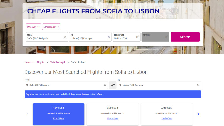Screen dimensions: 224x126
Task: Select the NOV 2024 month card
Action: pos(58,108)
